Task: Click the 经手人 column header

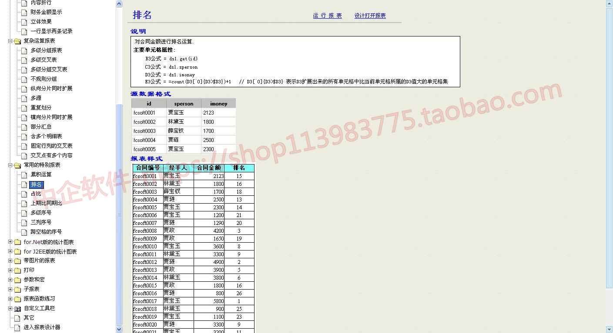Action: pyautogui.click(x=178, y=168)
